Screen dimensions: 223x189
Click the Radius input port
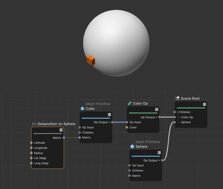pyautogui.click(x=31, y=153)
